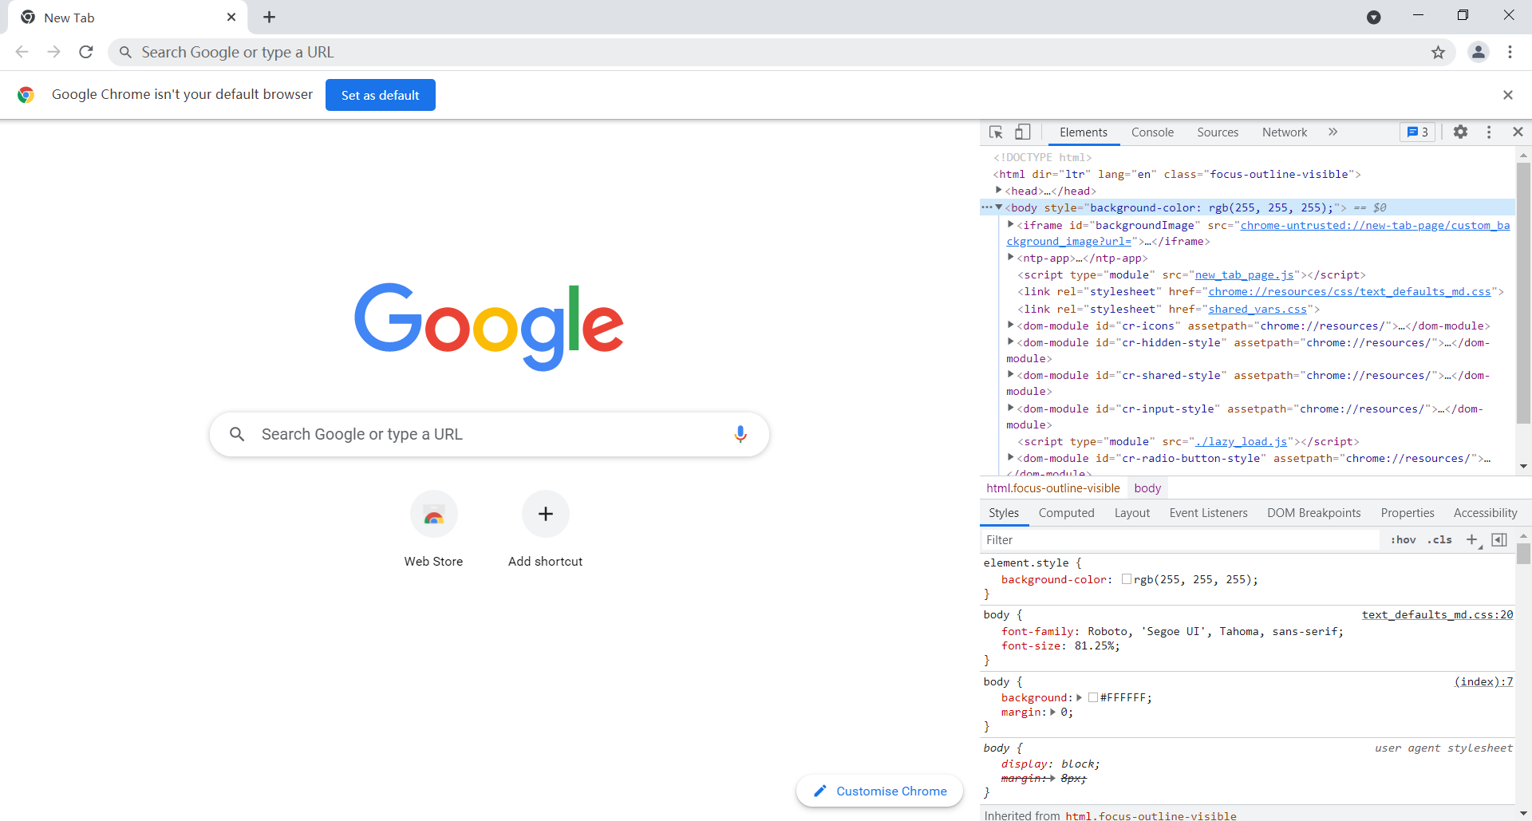
Task: Expand the cr-icons dom-module node
Action: click(1011, 325)
